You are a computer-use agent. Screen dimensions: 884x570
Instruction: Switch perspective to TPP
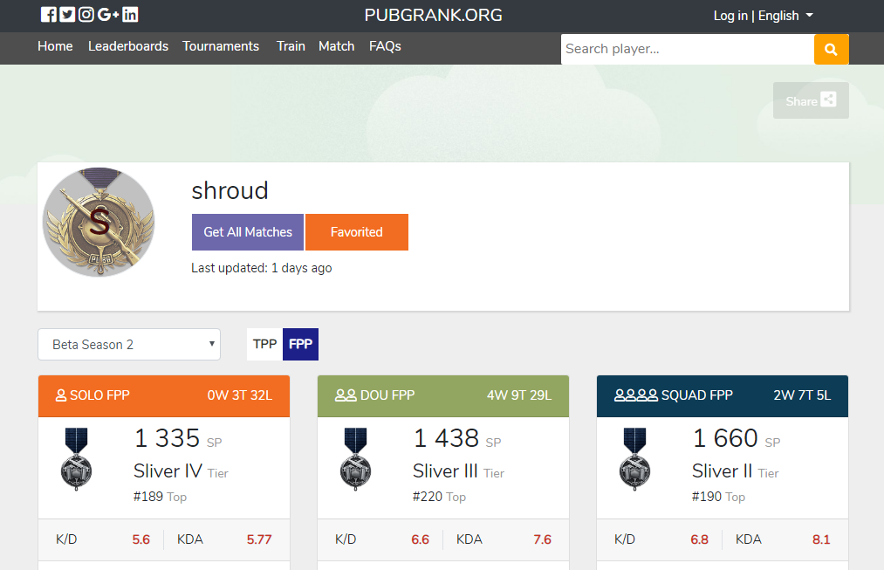point(264,344)
